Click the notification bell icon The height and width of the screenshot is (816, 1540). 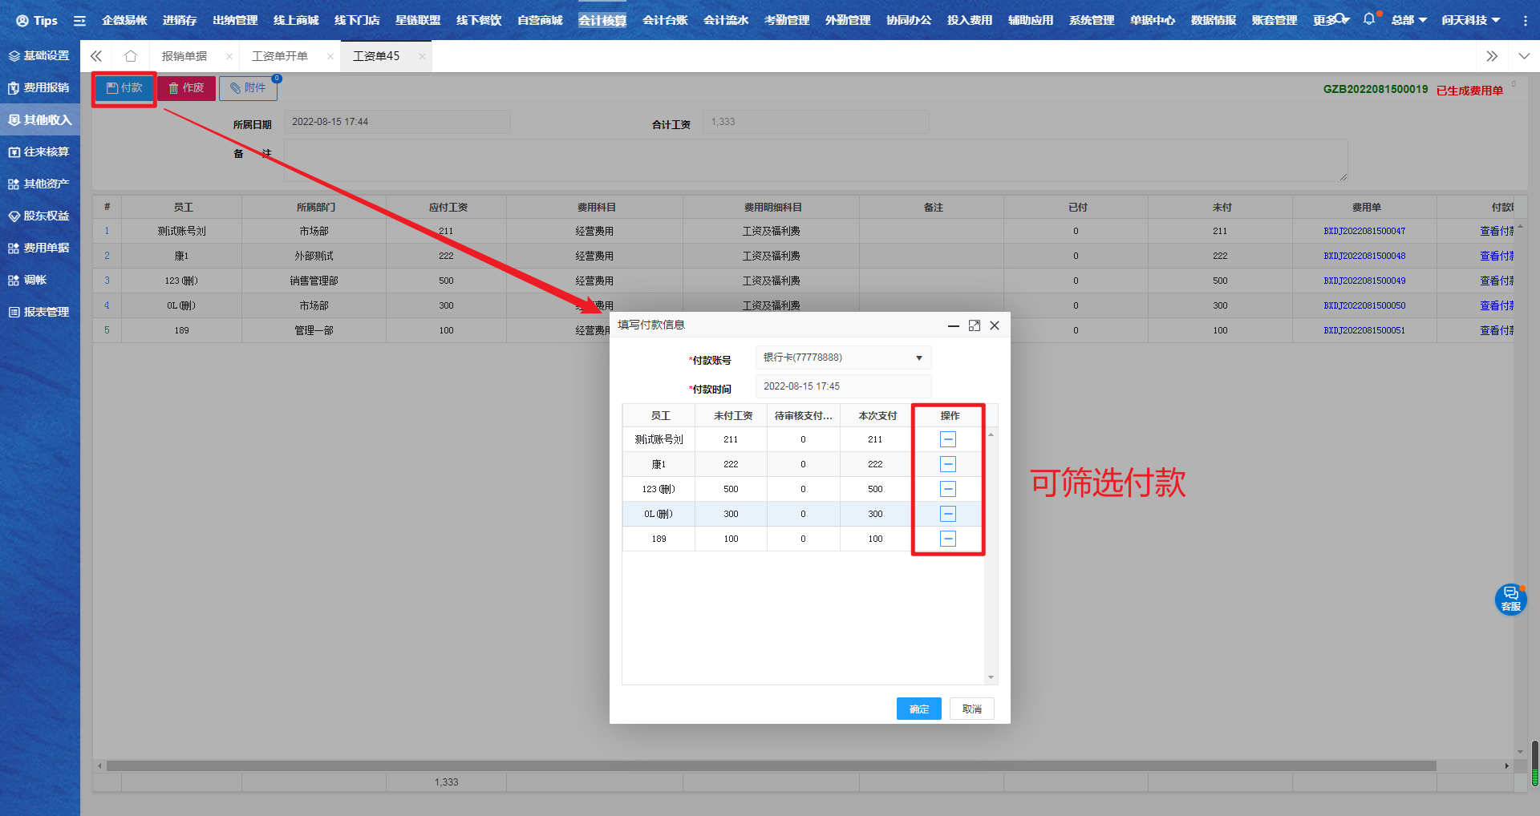1368,19
